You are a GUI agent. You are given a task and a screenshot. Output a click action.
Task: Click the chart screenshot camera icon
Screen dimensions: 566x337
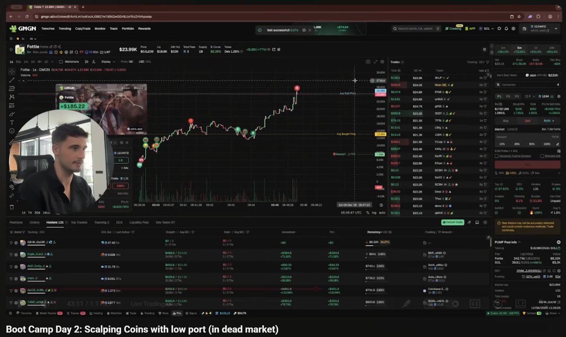[368, 62]
